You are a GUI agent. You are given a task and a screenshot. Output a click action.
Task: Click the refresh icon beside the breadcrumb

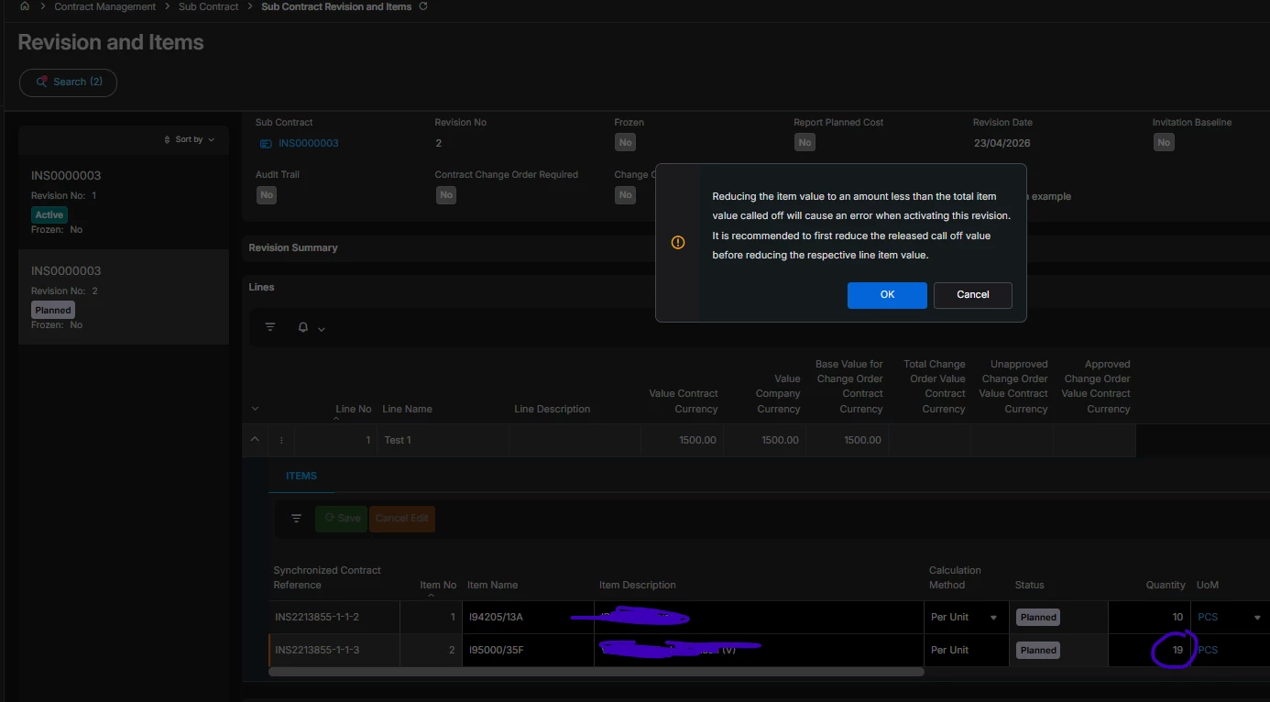[x=422, y=6]
